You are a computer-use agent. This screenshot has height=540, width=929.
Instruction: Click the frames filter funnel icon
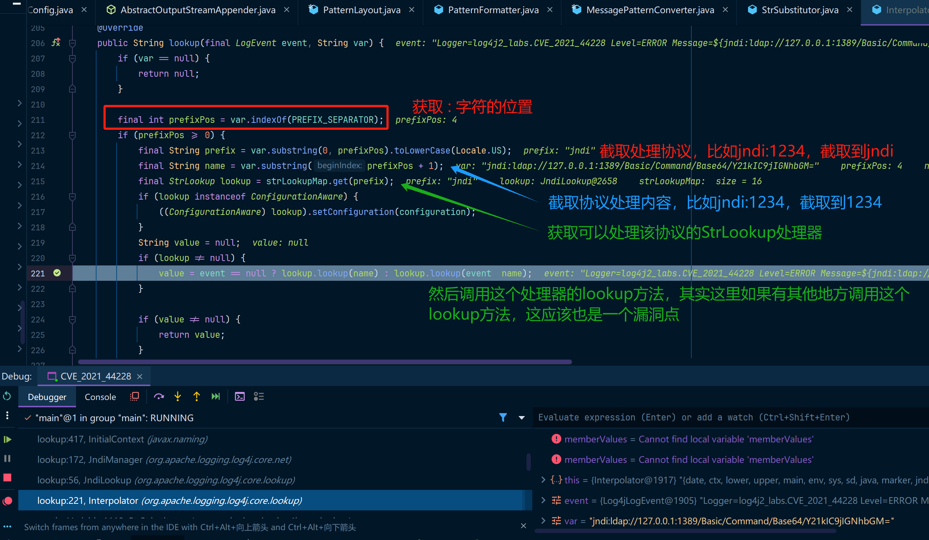point(503,418)
